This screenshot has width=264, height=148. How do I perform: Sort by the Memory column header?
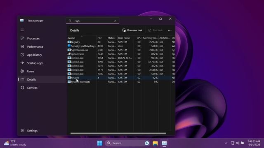click(150, 38)
